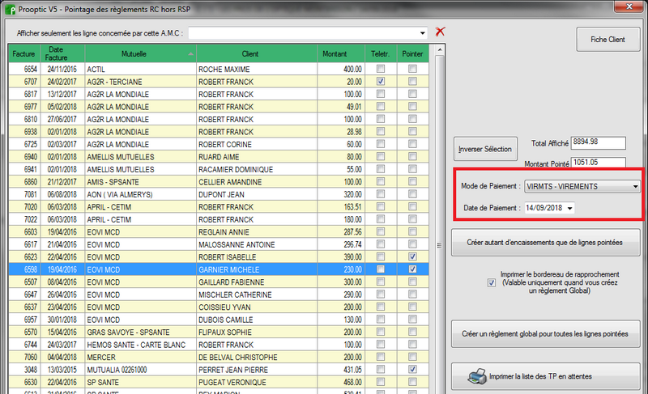Screen dimensions: 648x394
Task: Uncheck Teletr. for AG2R - TERCIANE row
Action: pyautogui.click(x=381, y=81)
